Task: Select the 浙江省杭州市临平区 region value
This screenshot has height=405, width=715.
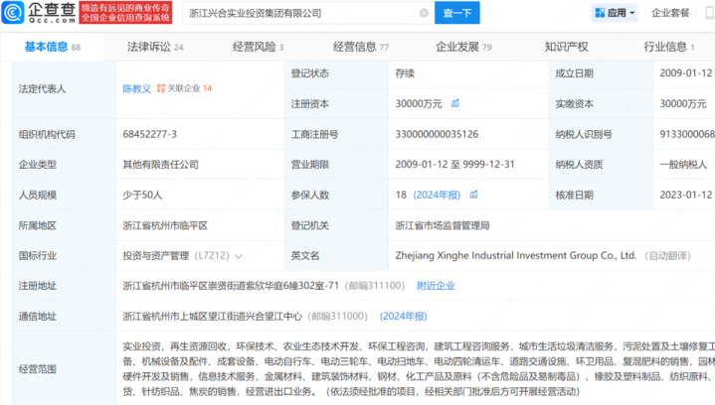Action: 165,225
